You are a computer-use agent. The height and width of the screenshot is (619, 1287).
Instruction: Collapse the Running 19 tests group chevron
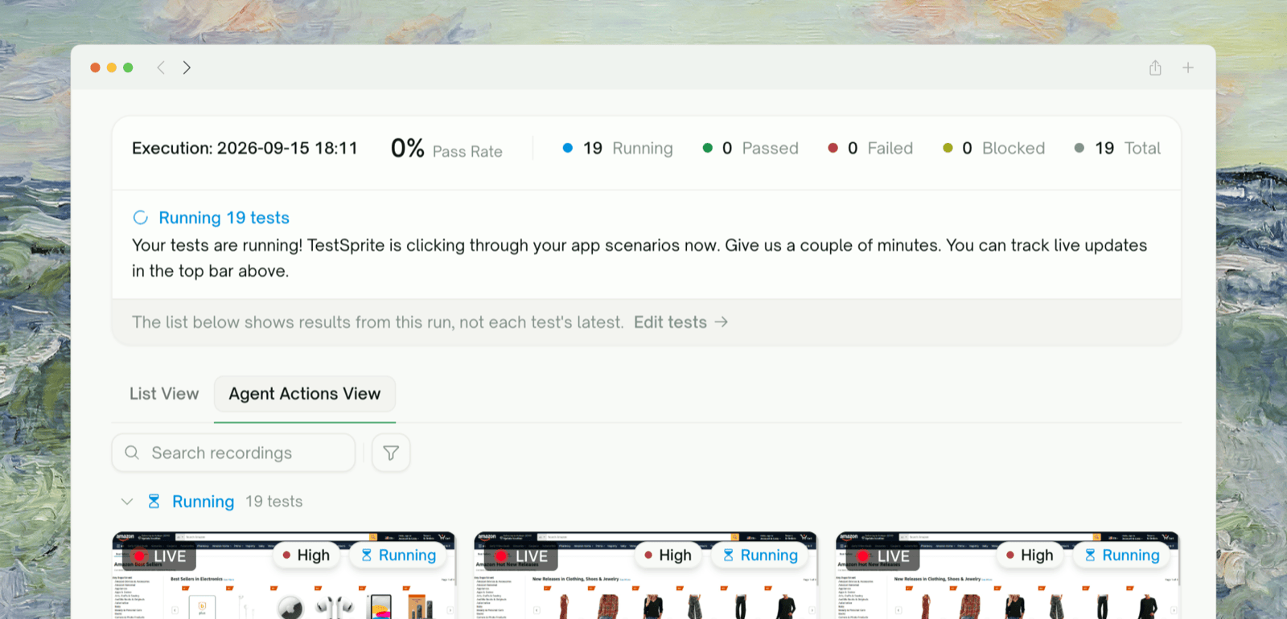click(126, 502)
